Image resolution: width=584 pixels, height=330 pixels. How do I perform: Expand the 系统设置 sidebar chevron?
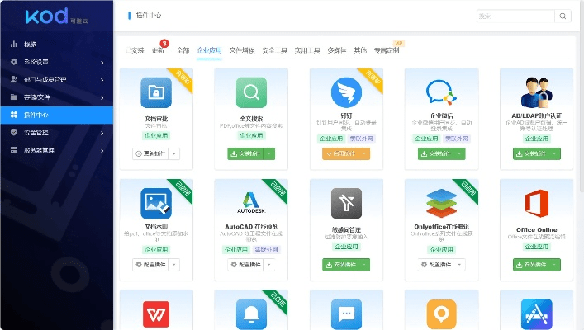(102, 63)
